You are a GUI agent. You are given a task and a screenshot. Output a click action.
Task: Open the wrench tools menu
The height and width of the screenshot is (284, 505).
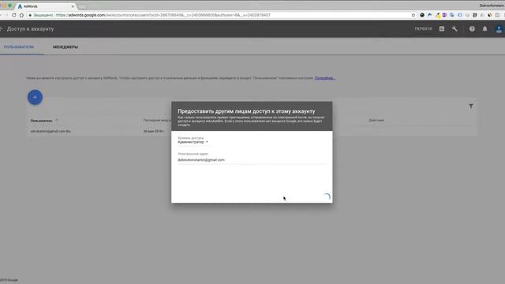[454, 29]
